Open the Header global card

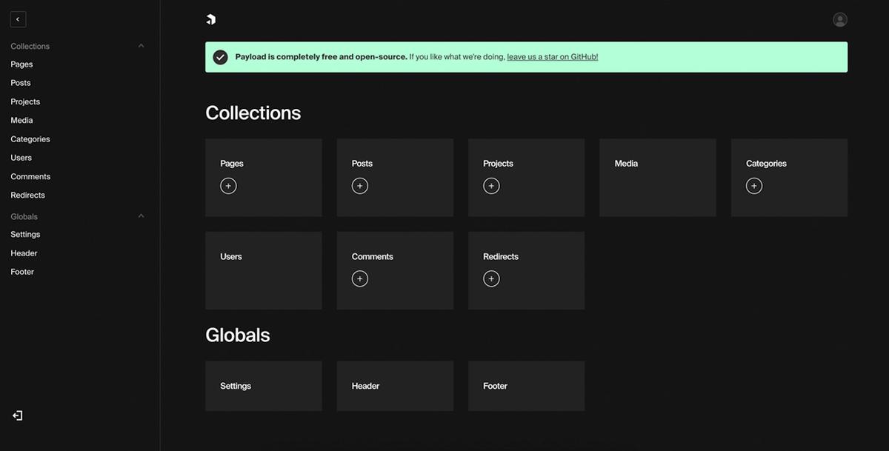395,386
